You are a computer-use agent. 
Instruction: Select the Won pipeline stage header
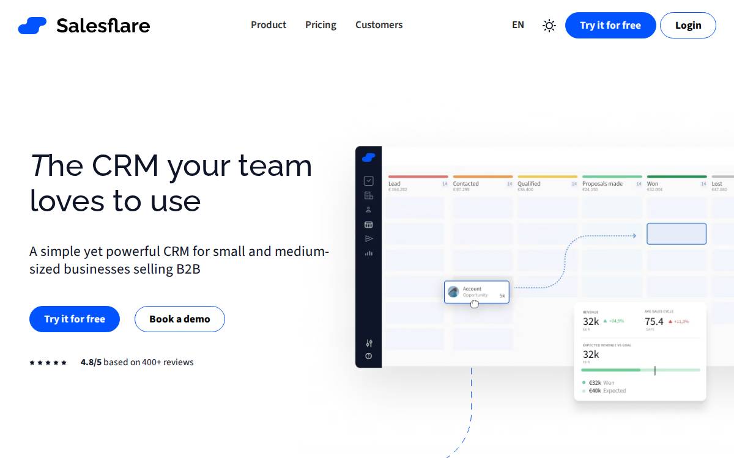653,184
